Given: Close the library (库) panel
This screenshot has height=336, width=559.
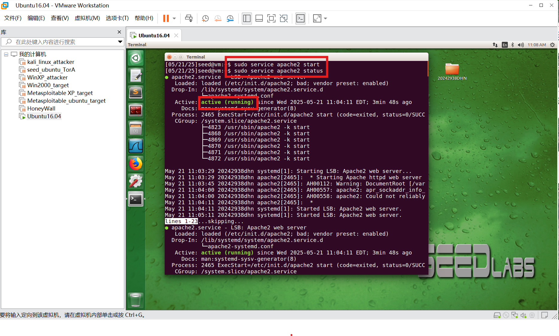Looking at the screenshot, I should 119,32.
